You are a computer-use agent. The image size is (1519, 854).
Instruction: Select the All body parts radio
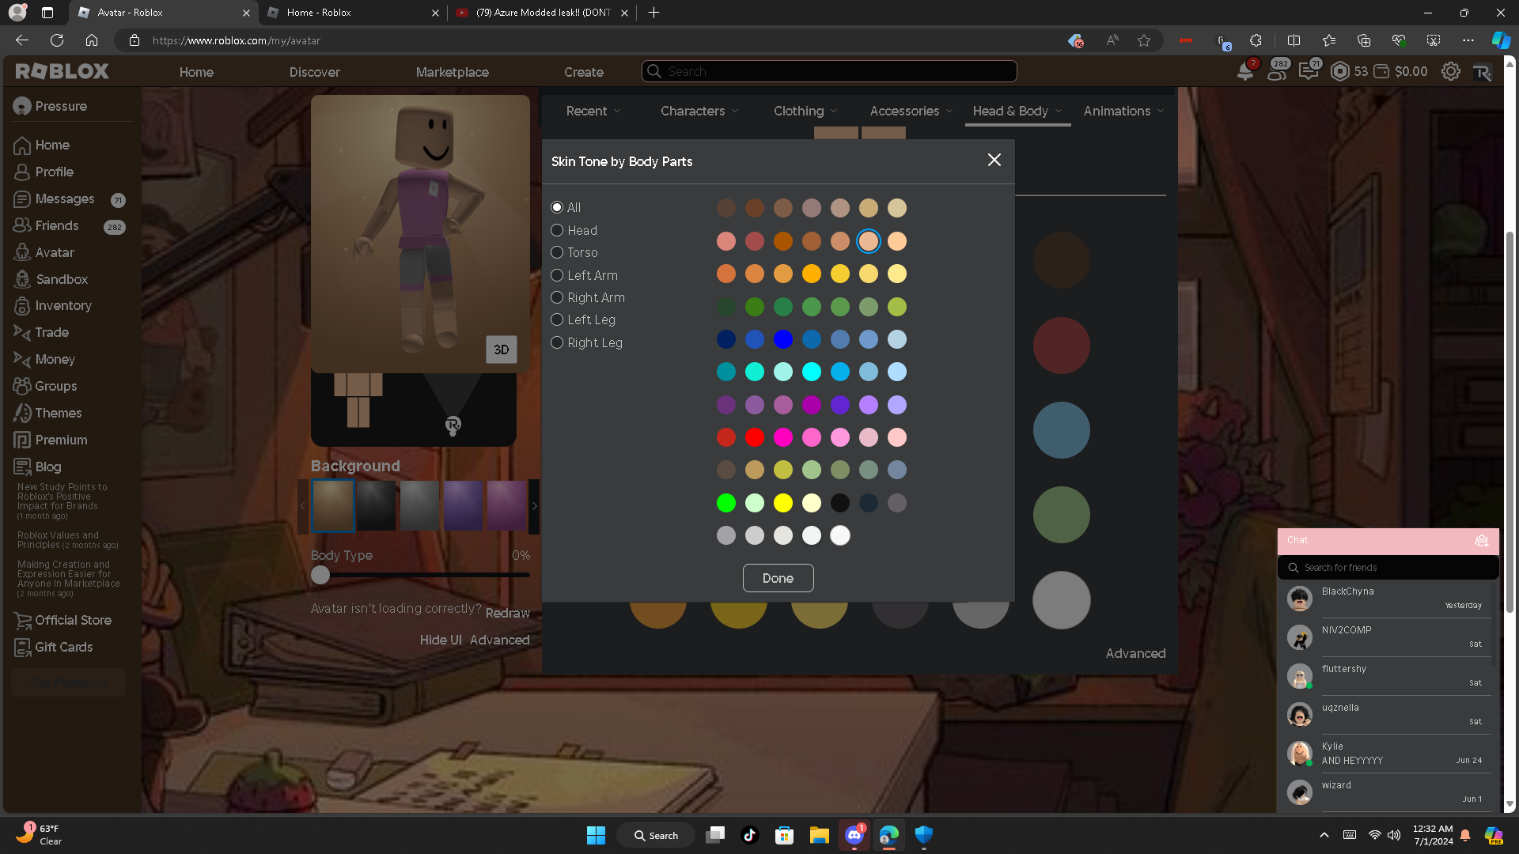(x=557, y=208)
